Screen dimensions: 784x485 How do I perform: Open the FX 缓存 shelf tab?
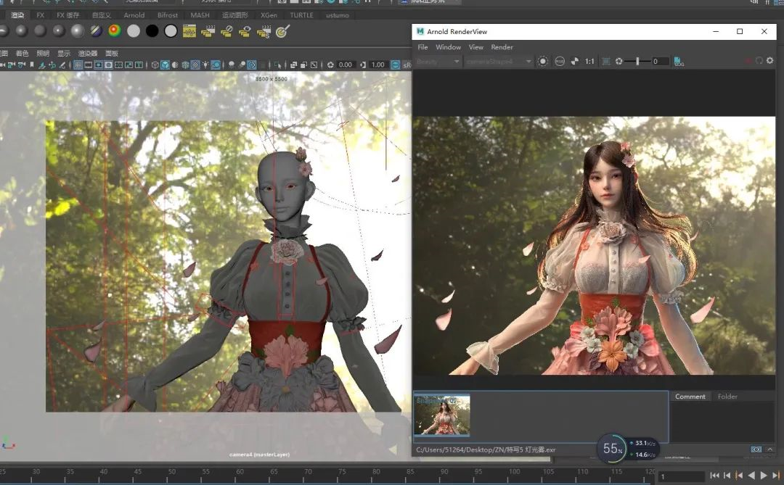[x=68, y=15]
